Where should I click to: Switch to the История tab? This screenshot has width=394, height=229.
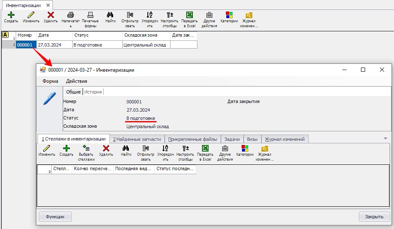(93, 92)
